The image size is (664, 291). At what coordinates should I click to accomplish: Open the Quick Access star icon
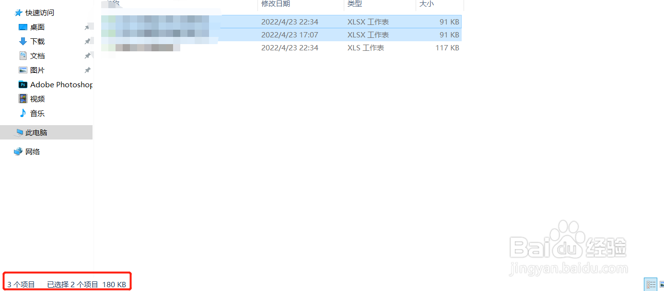coord(19,12)
